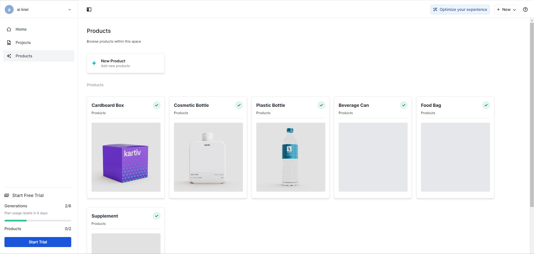Go to Home in sidebar
Viewport: 534px width, 254px height.
pyautogui.click(x=39, y=29)
